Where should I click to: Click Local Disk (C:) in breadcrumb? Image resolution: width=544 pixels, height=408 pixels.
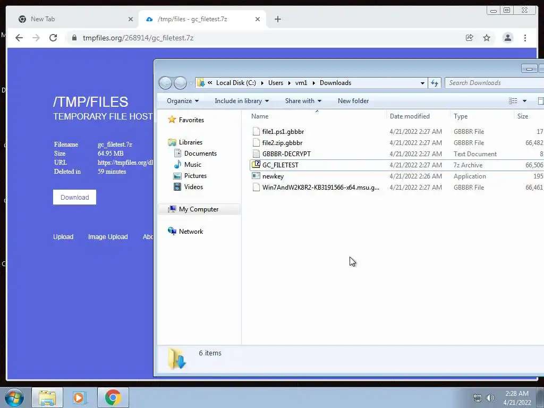pyautogui.click(x=236, y=82)
